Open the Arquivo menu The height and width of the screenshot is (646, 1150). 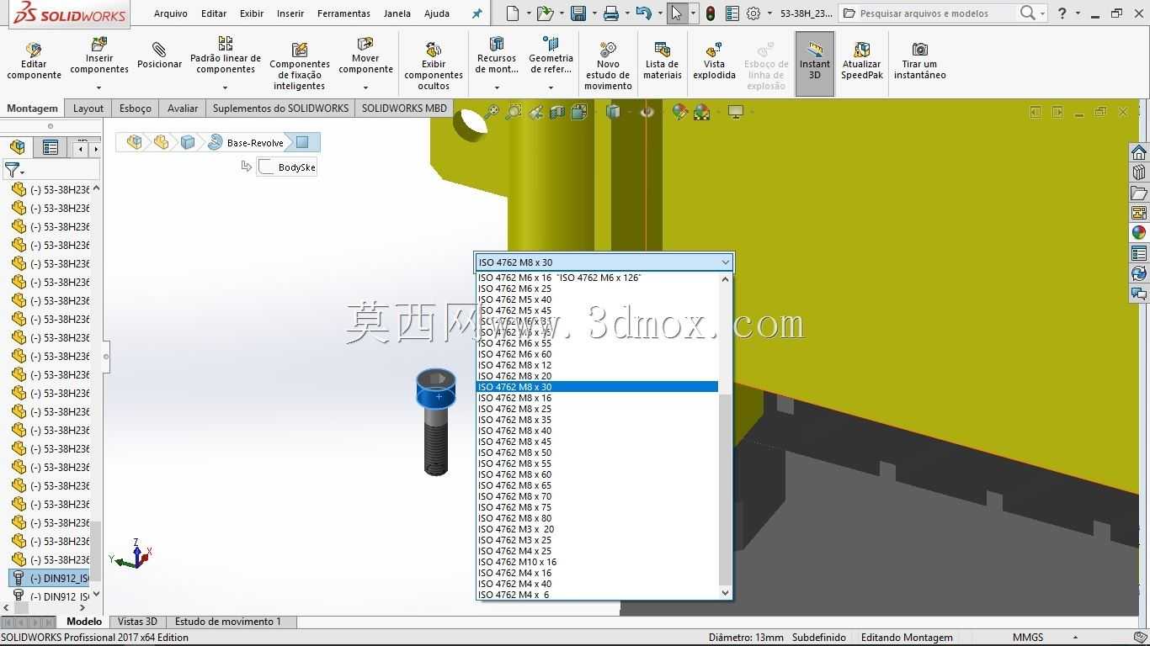171,13
